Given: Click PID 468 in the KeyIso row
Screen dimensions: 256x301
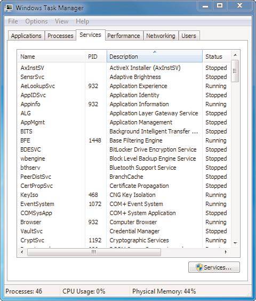Looking at the screenshot, I should tap(93, 195).
